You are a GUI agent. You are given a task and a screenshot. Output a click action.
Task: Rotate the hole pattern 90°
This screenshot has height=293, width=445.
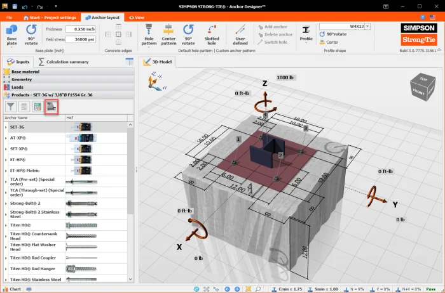(x=188, y=35)
